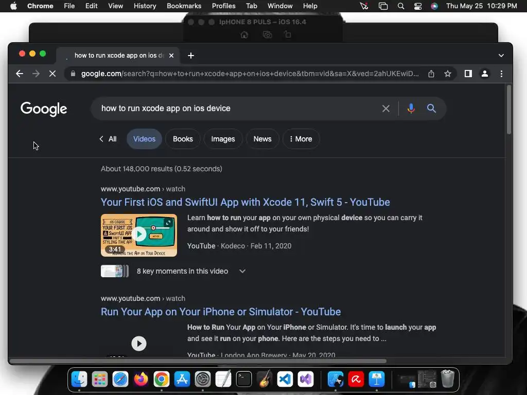This screenshot has height=395, width=527.
Task: Go back to the previous page
Action: 20,74
